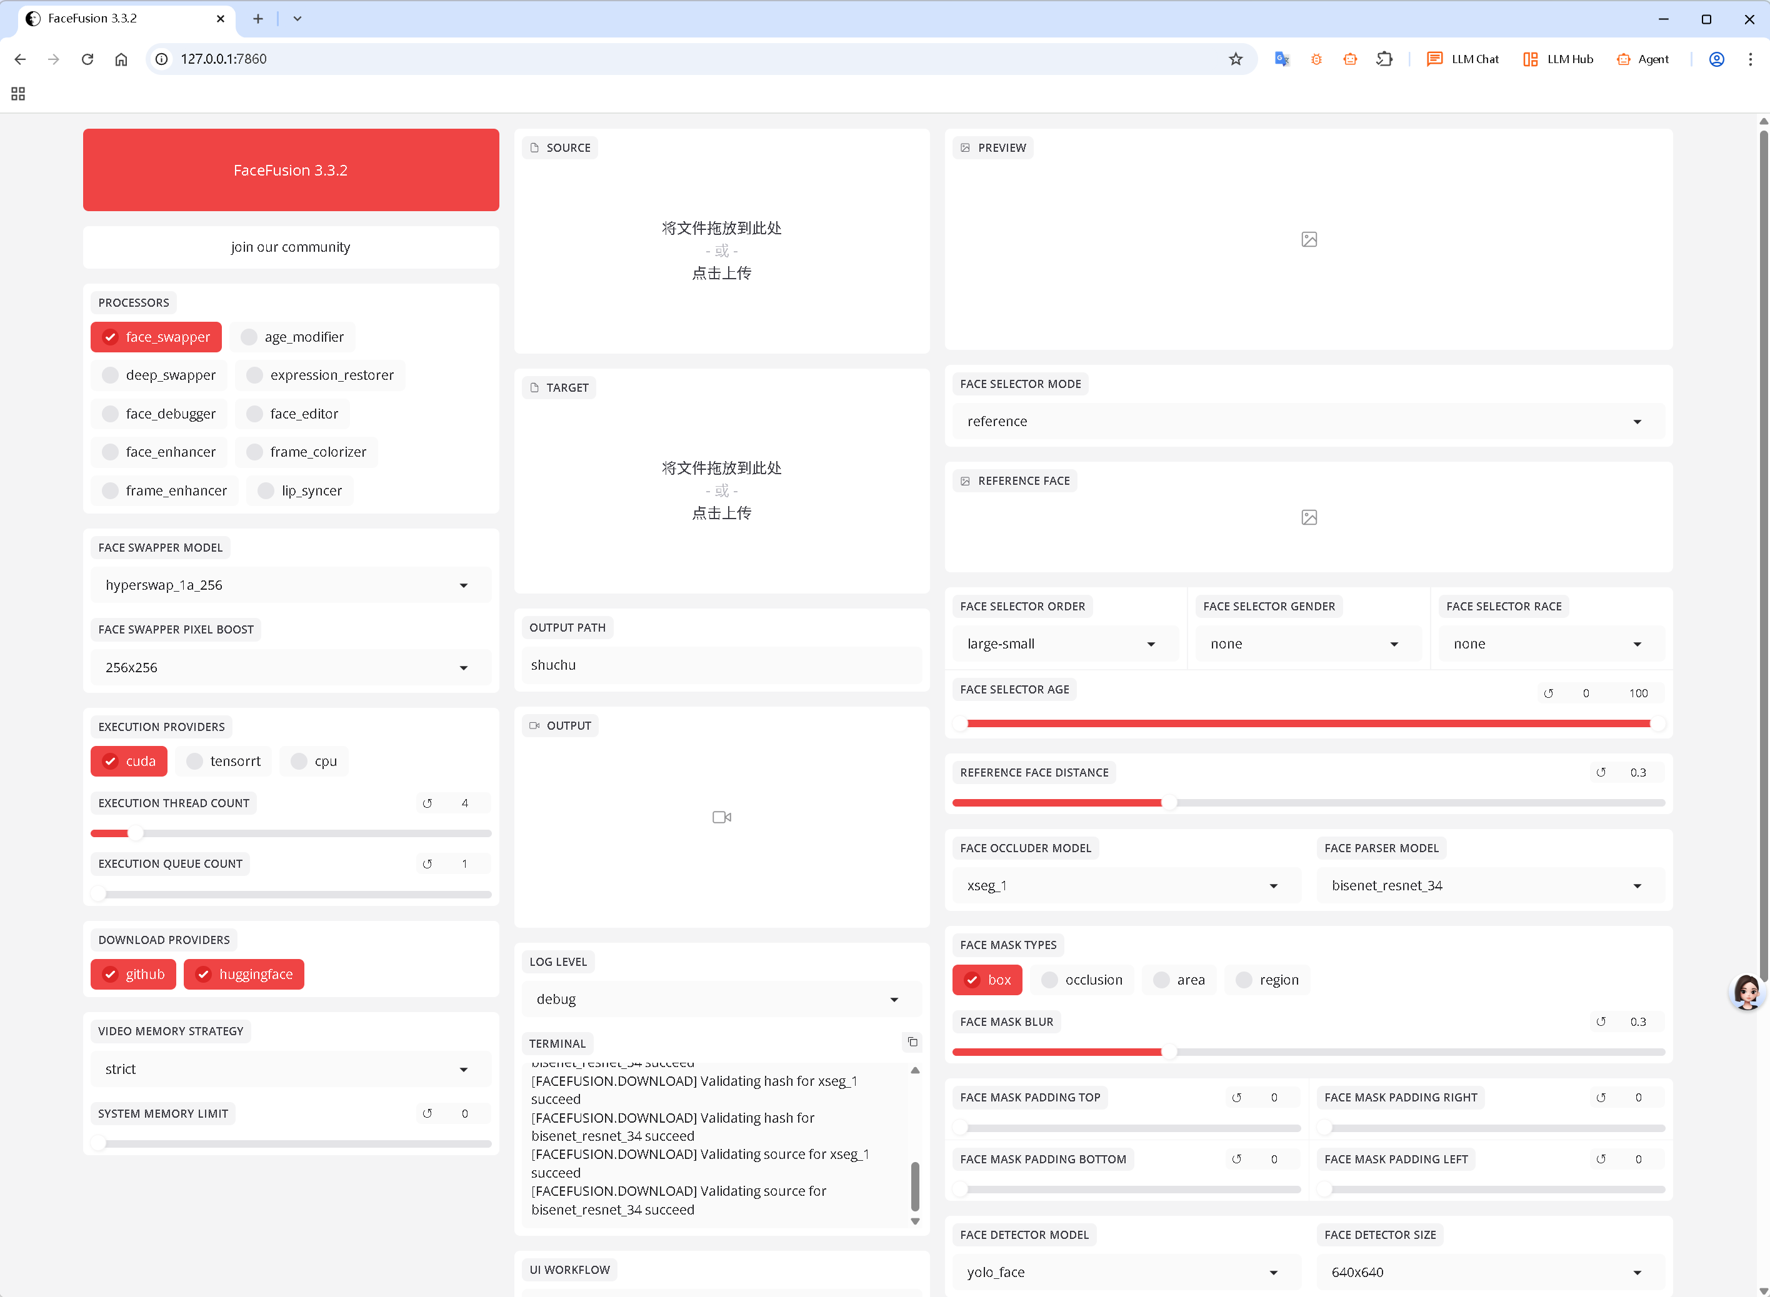Image resolution: width=1770 pixels, height=1297 pixels.
Task: Click the join our community button
Action: coord(291,247)
